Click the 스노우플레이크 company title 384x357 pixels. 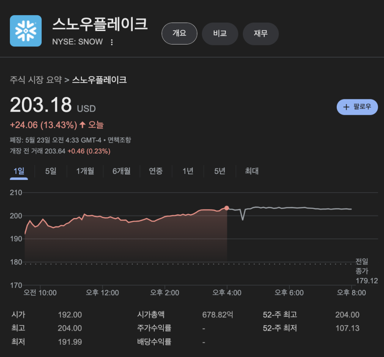pyautogui.click(x=100, y=24)
